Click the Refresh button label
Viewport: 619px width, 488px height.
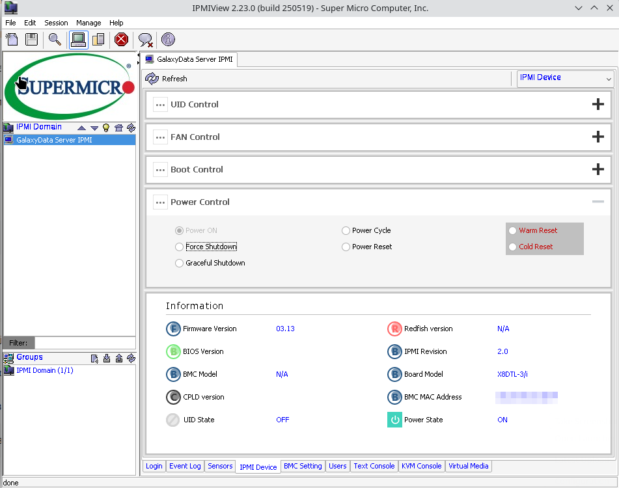point(174,79)
